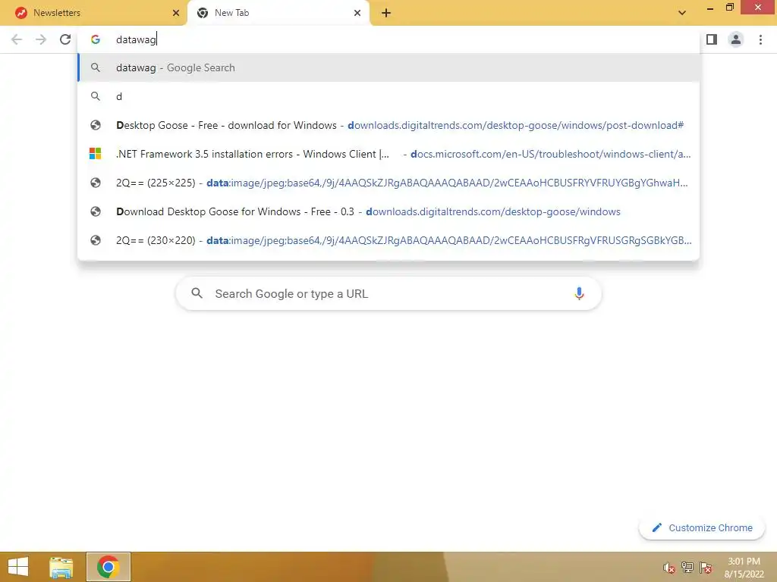
Task: Click the browser forward arrow
Action: (x=41, y=39)
